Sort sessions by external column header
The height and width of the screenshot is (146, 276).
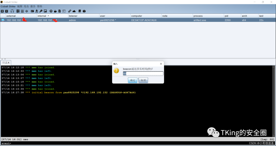coord(21,16)
